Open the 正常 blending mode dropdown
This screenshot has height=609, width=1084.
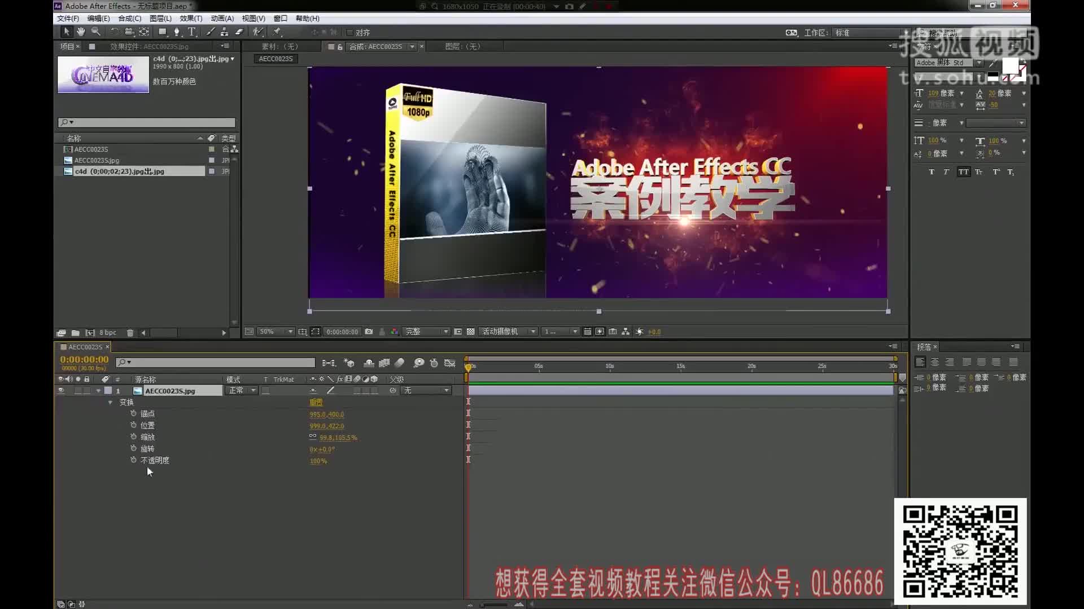[242, 390]
